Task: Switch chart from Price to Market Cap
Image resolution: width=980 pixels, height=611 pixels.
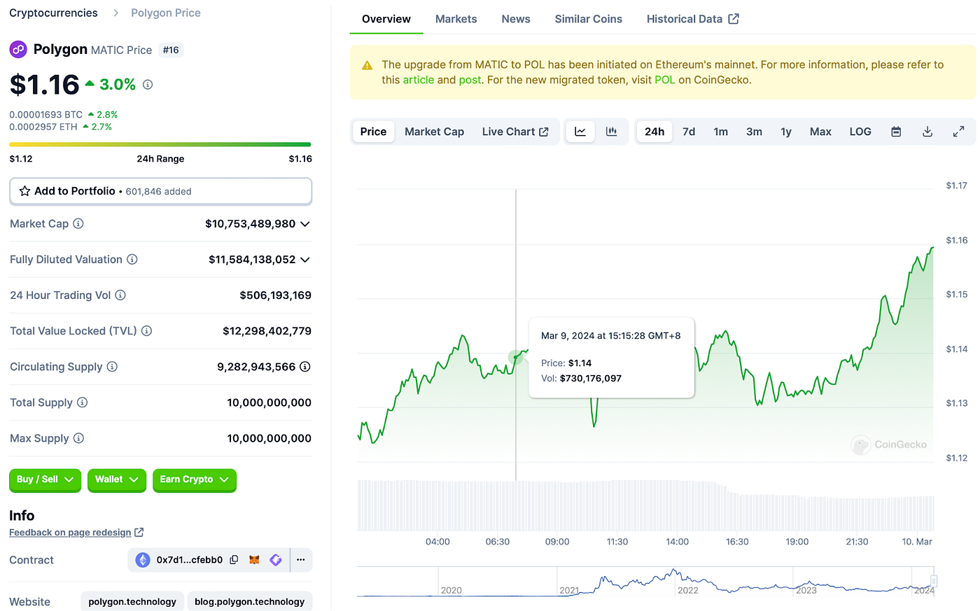Action: (x=434, y=131)
